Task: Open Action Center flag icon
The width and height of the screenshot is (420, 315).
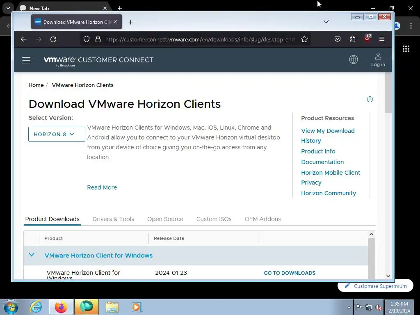Action: click(358, 307)
